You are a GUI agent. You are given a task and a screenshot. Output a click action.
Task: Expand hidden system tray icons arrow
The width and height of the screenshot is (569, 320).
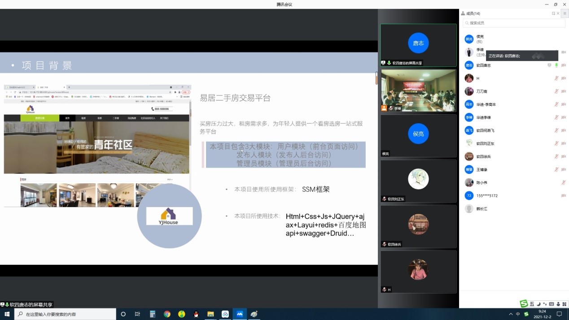coord(511,314)
